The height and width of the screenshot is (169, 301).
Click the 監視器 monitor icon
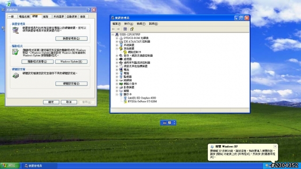click(x=121, y=77)
